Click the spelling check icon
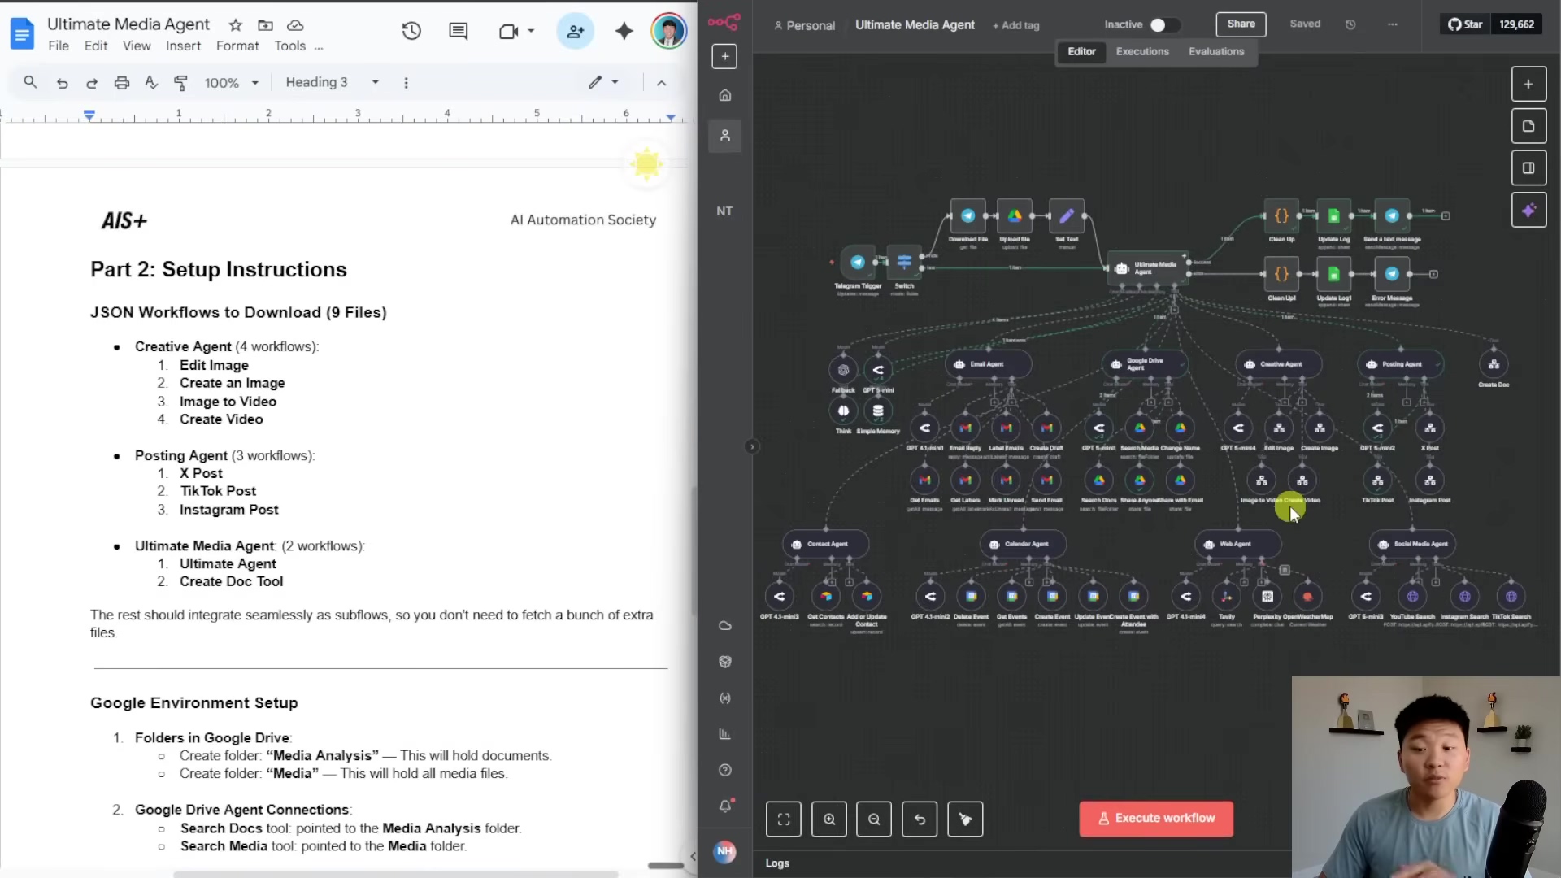Viewport: 1561px width, 878px height. (150, 82)
